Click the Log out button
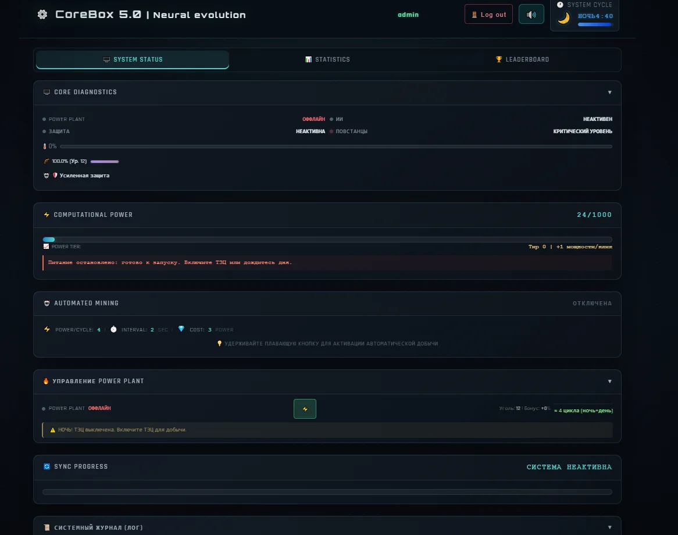Image resolution: width=678 pixels, height=535 pixels. click(x=488, y=15)
